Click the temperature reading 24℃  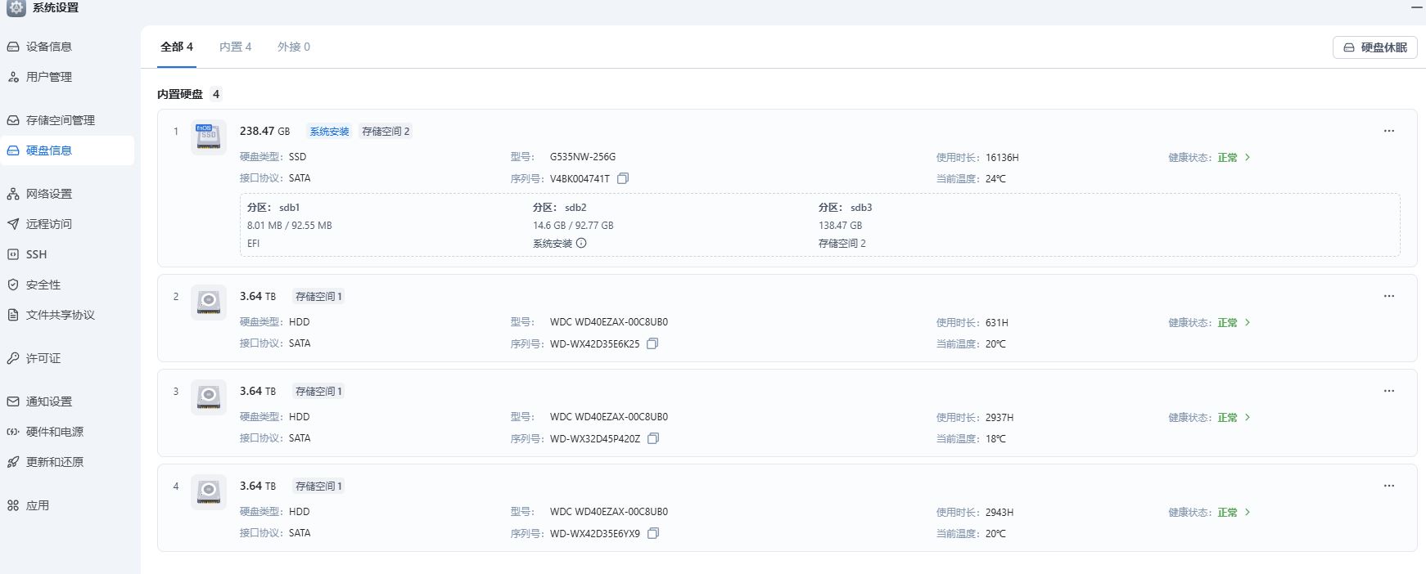coord(995,179)
